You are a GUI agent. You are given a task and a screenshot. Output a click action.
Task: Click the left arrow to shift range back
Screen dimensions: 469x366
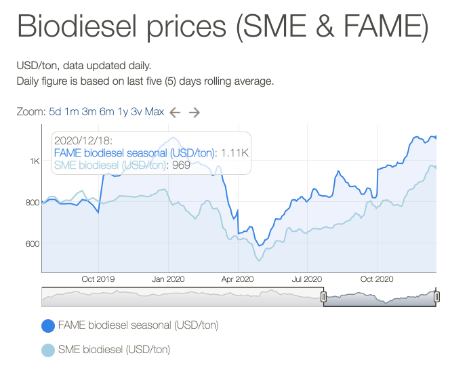click(175, 113)
